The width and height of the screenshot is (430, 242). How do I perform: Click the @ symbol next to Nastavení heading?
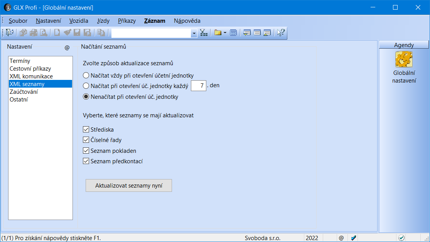67,48
